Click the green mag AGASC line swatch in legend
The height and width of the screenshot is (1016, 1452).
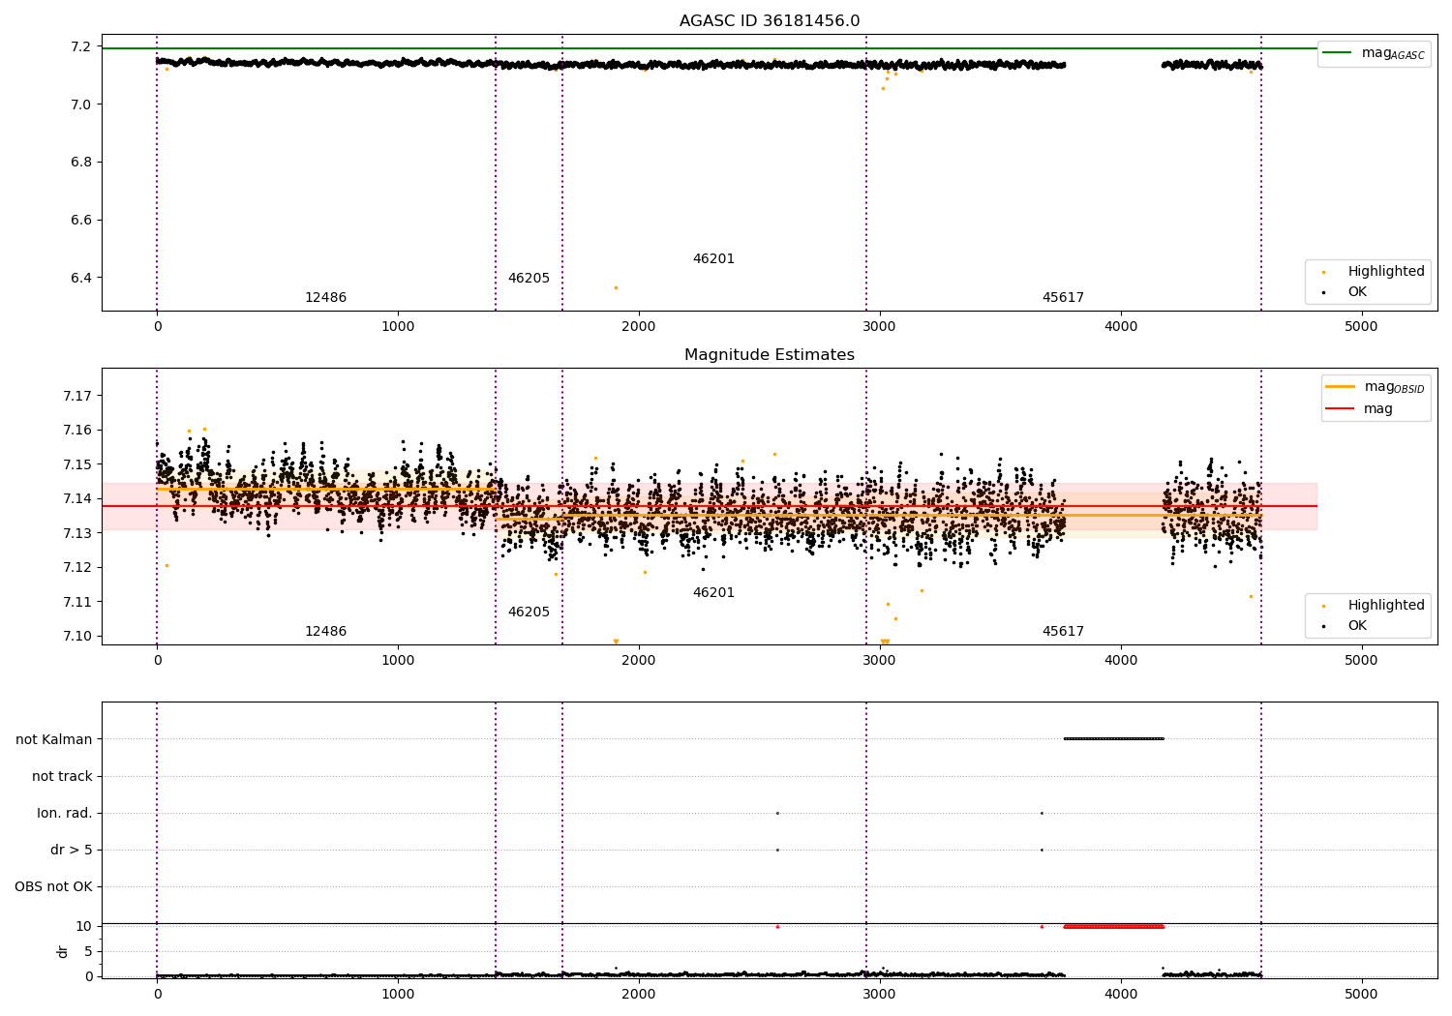coord(1337,52)
